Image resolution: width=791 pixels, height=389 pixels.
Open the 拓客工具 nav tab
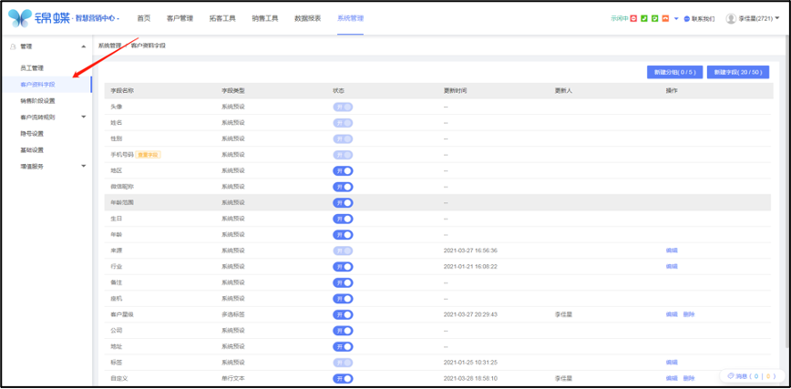(222, 18)
